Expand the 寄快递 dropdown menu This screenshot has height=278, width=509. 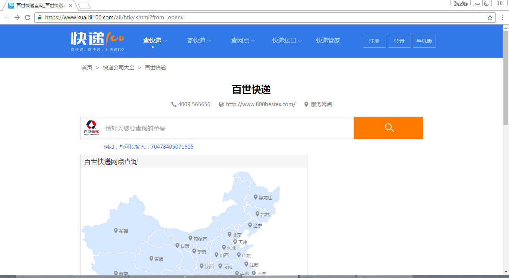click(199, 41)
